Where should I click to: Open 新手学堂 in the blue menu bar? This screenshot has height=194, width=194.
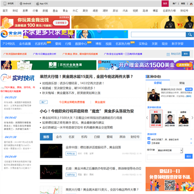coord(177,44)
